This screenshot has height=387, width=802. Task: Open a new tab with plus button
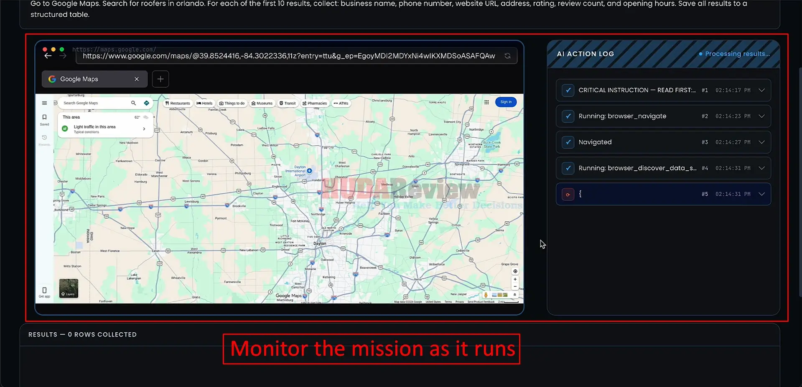[160, 79]
